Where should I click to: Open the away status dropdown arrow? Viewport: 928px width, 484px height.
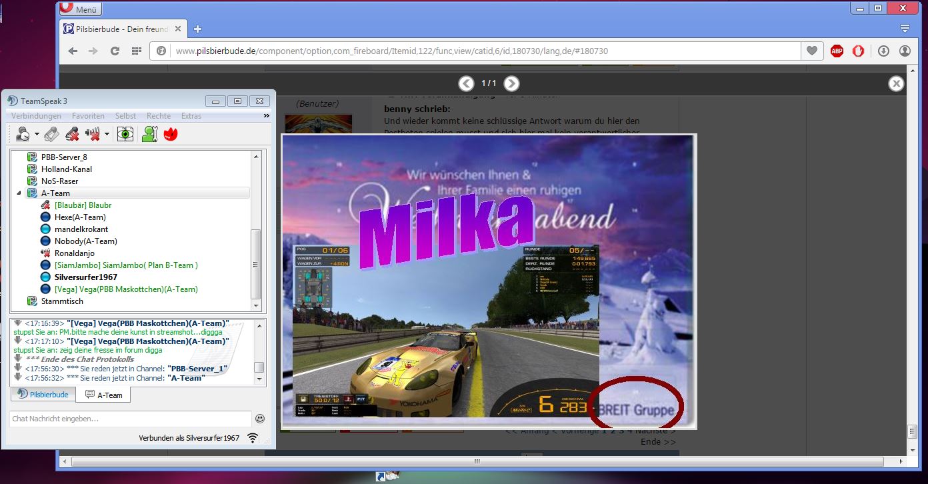[x=37, y=134]
